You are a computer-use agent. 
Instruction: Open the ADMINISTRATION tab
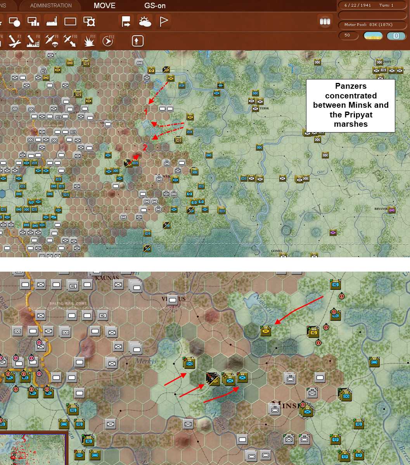[51, 5]
